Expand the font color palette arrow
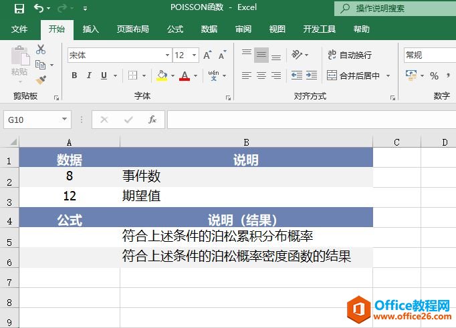The height and width of the screenshot is (328, 456). point(195,76)
